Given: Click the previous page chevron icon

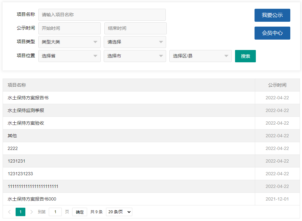Looking at the screenshot, I should click(9, 212).
